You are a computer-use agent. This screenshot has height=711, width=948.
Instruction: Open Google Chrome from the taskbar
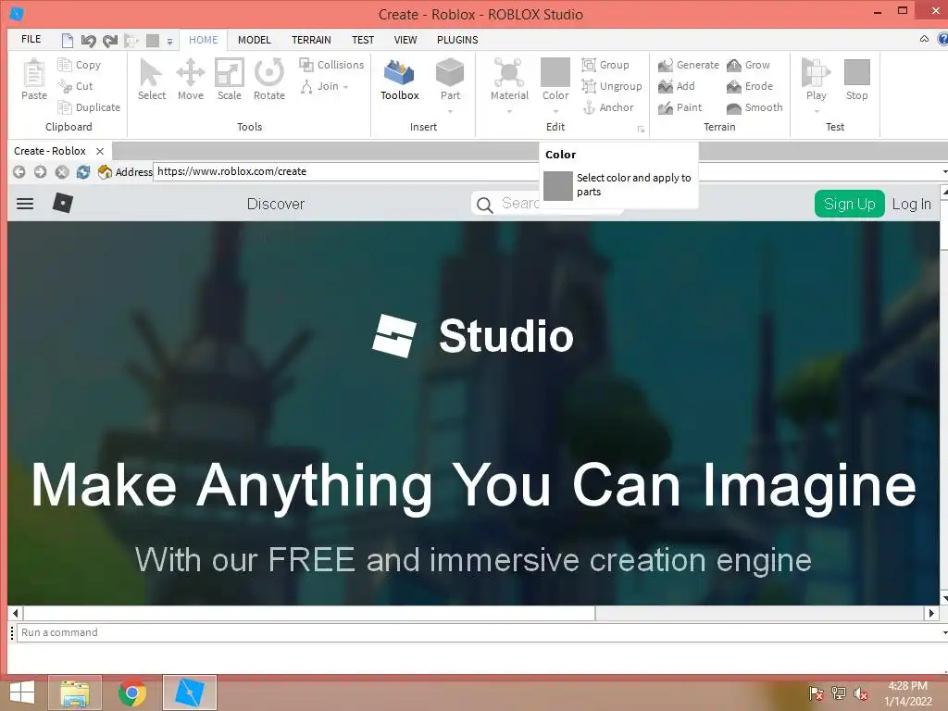point(131,692)
